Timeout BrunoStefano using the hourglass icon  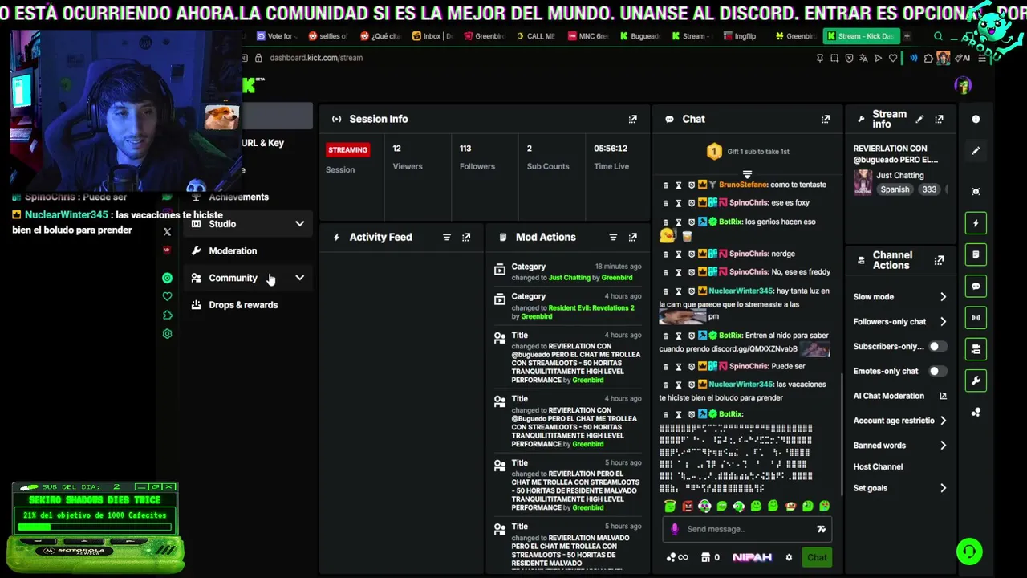click(678, 185)
